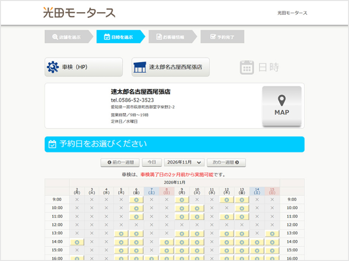Click 15:00 slot on 15(日)
Viewport: 349px width, 261px height.
272,250
